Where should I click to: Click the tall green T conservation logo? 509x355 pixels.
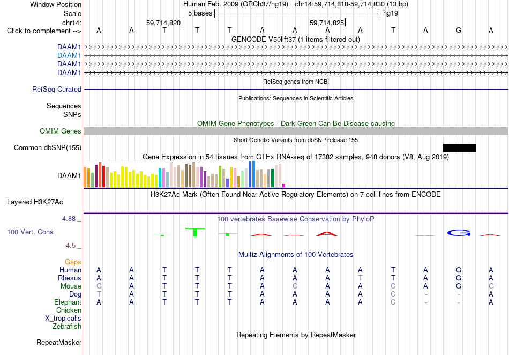pyautogui.click(x=195, y=232)
